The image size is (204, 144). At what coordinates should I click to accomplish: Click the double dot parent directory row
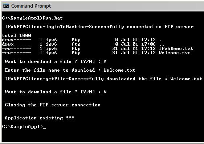click(x=83, y=44)
